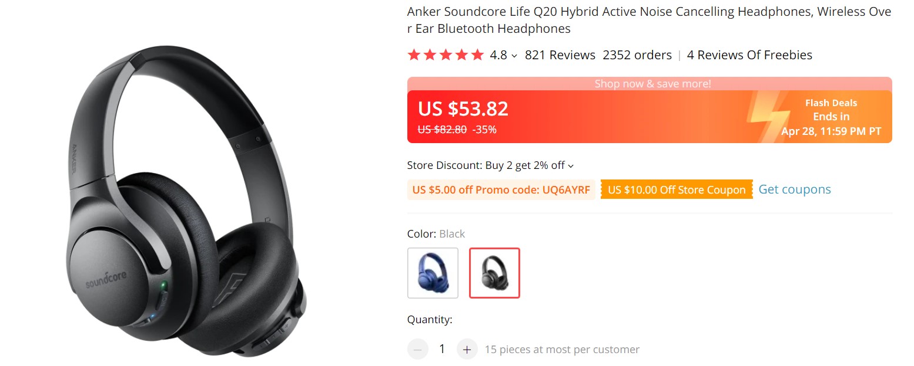The image size is (914, 366).
Task: Open the 821 Reviews section
Action: 560,55
